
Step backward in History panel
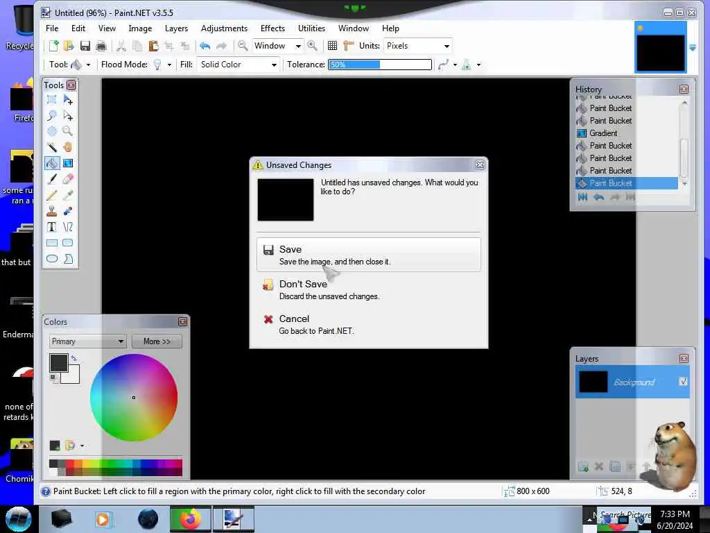[598, 197]
